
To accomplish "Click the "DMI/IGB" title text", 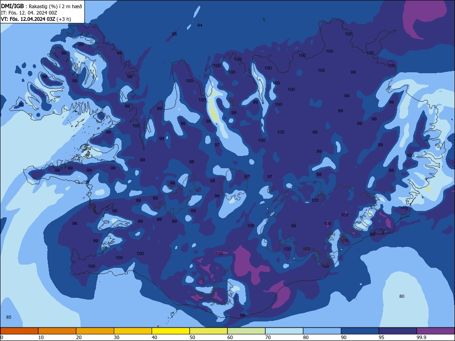I will coord(12,6).
